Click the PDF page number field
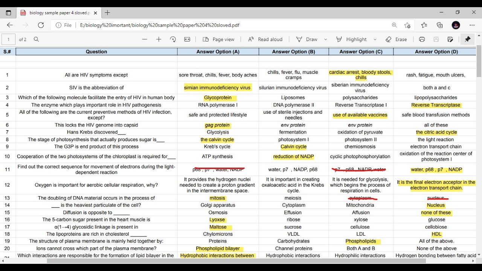Viewport: 482px width, 271px height. coord(9,39)
